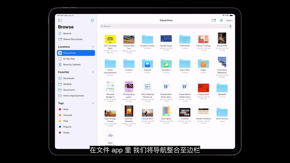Open the Sunset Surf image
290x163 pixels.
pyautogui.click(x=147, y=113)
